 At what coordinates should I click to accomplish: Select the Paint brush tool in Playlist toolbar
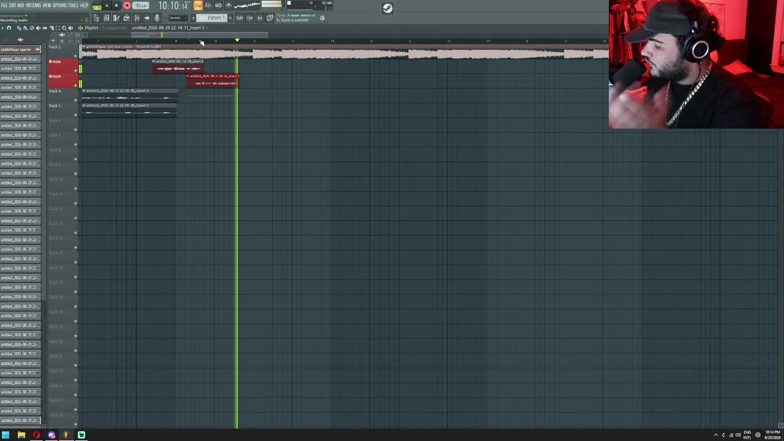pos(25,28)
